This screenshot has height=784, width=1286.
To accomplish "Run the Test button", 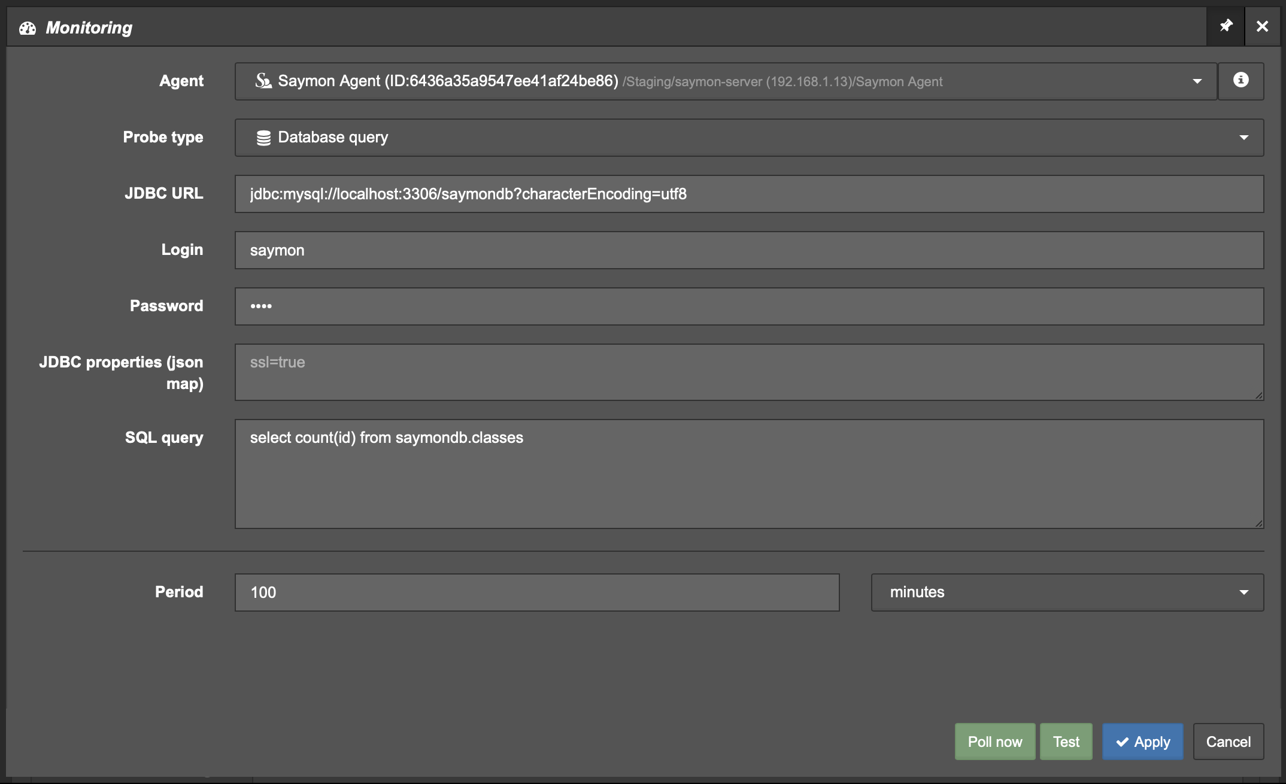I will [x=1066, y=742].
